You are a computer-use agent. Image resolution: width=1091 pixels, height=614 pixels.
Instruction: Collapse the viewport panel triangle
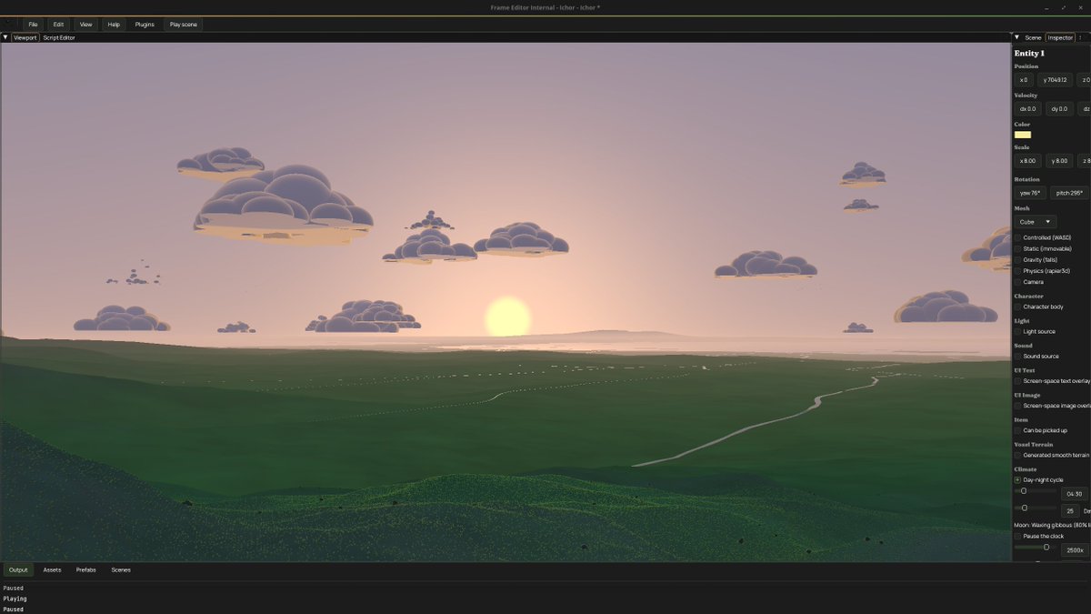pos(5,37)
